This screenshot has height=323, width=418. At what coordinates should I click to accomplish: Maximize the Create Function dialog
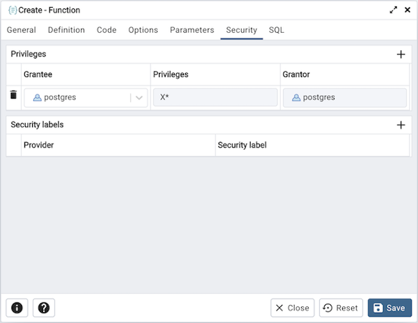point(394,10)
